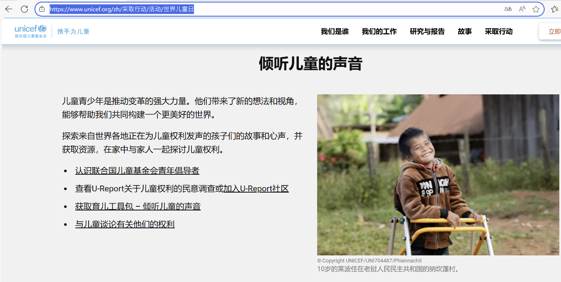Viewport: 561px width, 282px height.
Task: Click the UNICEF logo in the header
Action: tap(31, 31)
